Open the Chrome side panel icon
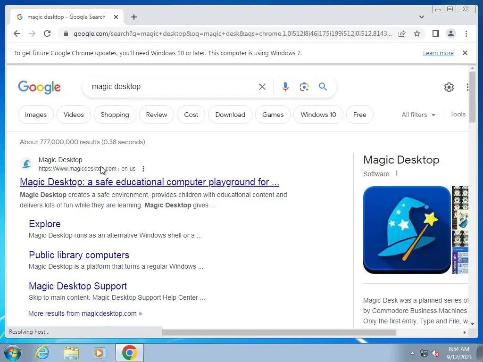 click(435, 33)
